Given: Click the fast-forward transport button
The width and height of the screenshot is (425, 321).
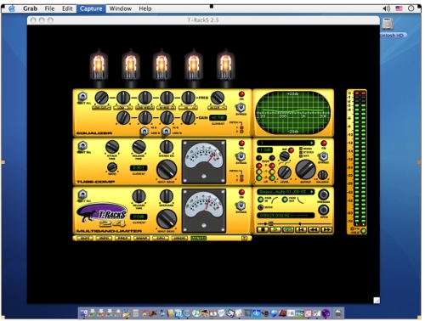Looking at the screenshot, I should [x=326, y=229].
